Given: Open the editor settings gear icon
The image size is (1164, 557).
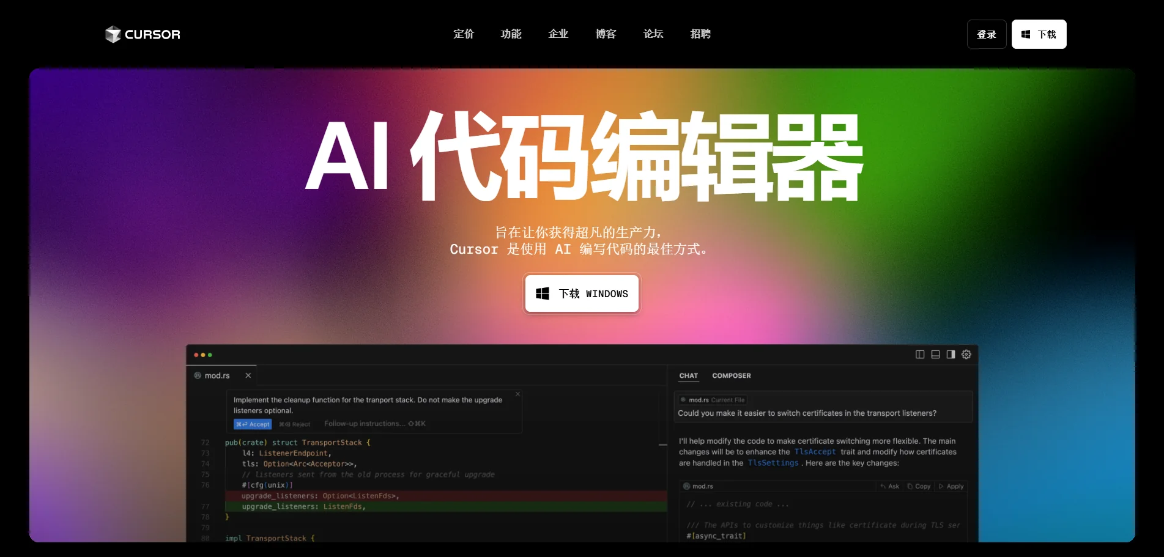Looking at the screenshot, I should [966, 355].
